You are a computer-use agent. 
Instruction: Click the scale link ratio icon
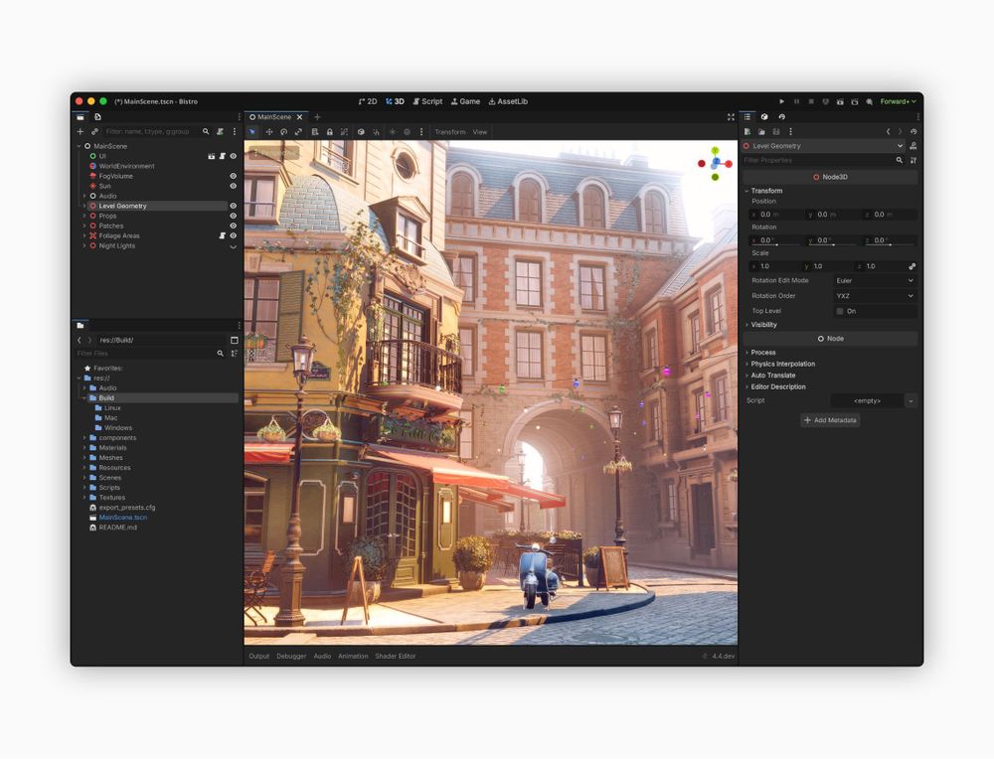(912, 266)
